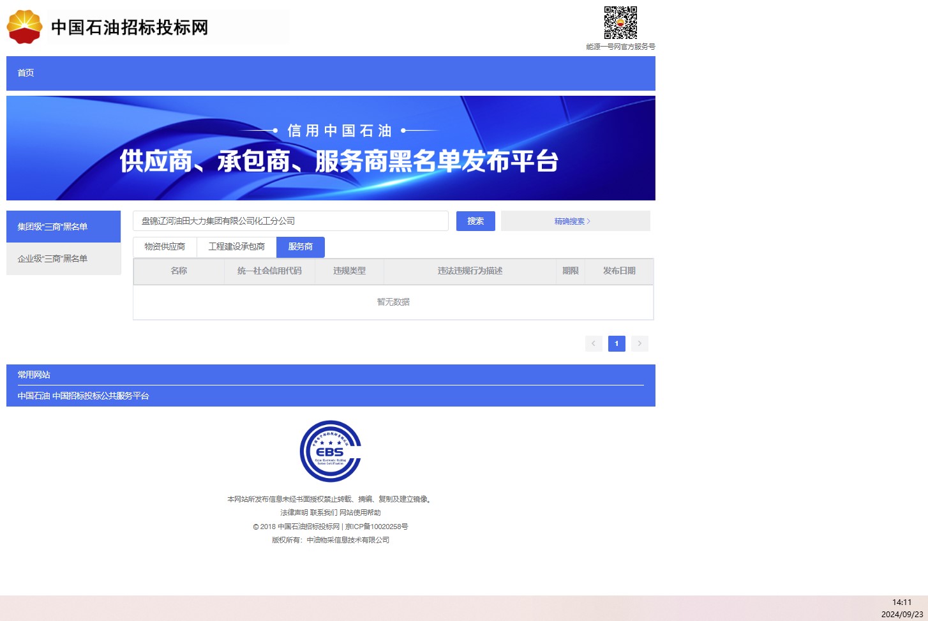
Task: Select 集团级"三商"黑名单 in sidebar
Action: tap(64, 227)
